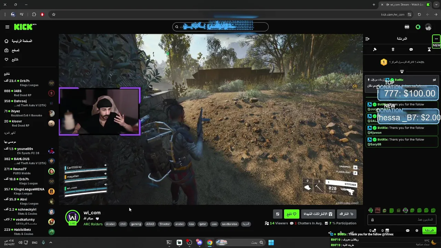The height and width of the screenshot is (248, 441).
Task: Select the qatar tag
Action: [203, 224]
